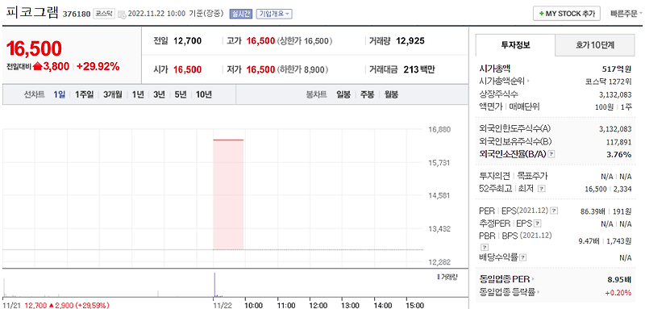Select the 3년 line chart period
This screenshot has height=309, width=645.
pyautogui.click(x=159, y=94)
